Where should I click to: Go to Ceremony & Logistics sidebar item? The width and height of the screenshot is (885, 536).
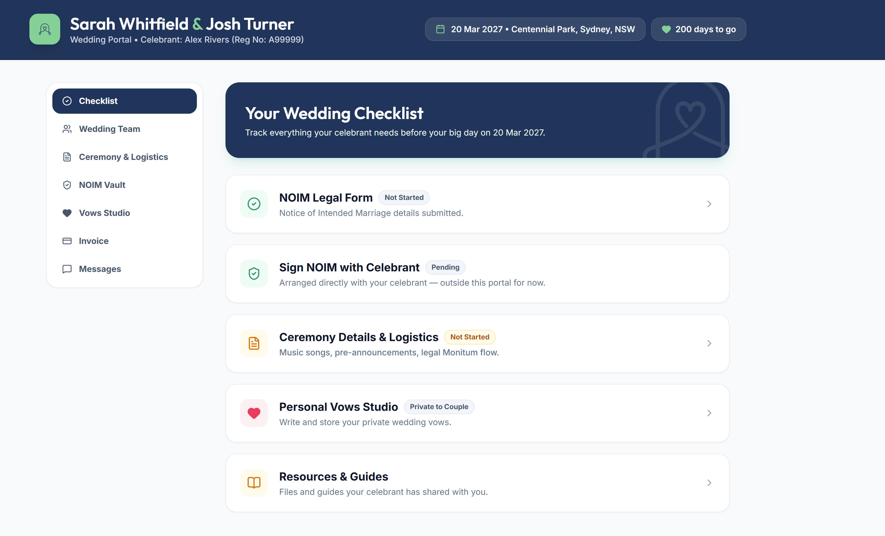(x=125, y=157)
